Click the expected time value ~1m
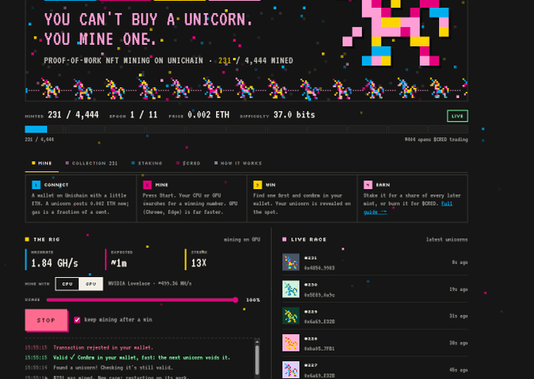The width and height of the screenshot is (534, 379). tap(119, 263)
